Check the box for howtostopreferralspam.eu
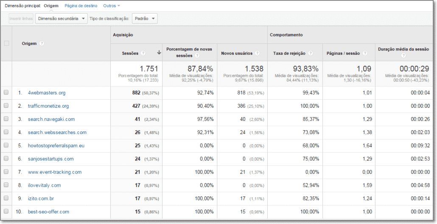Viewport: 437px width, 224px height. 6,146
